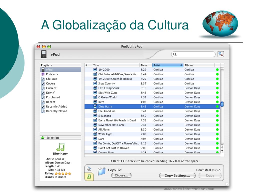Image resolution: width=256 pixels, height=192 pixels.
Task: Click the Current playlist note icon
Action: (x=43, y=88)
